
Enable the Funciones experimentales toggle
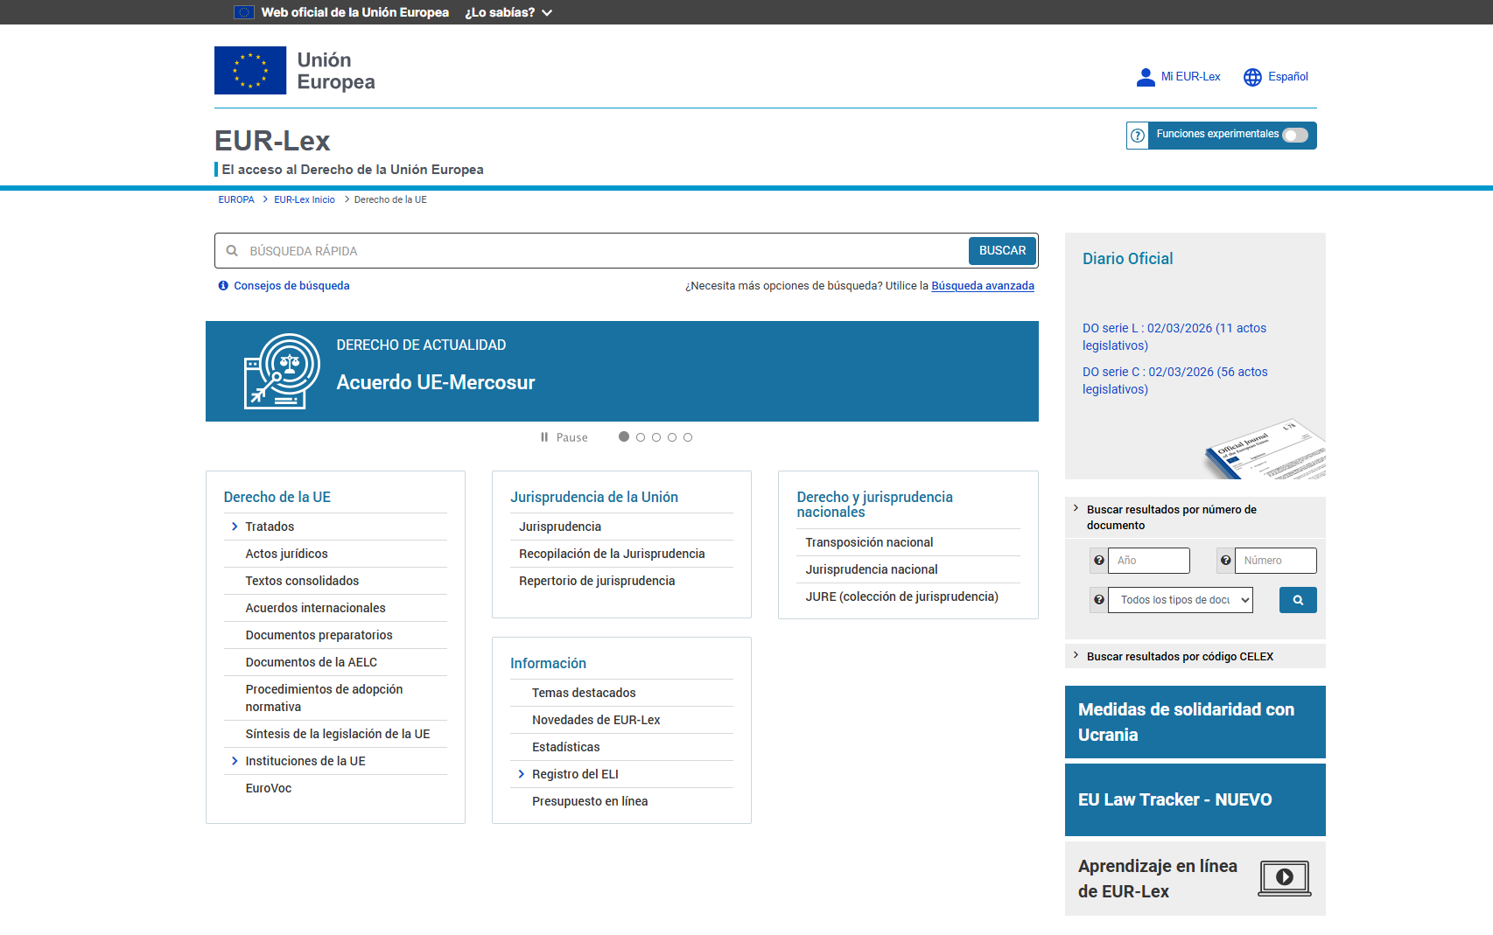1294,135
